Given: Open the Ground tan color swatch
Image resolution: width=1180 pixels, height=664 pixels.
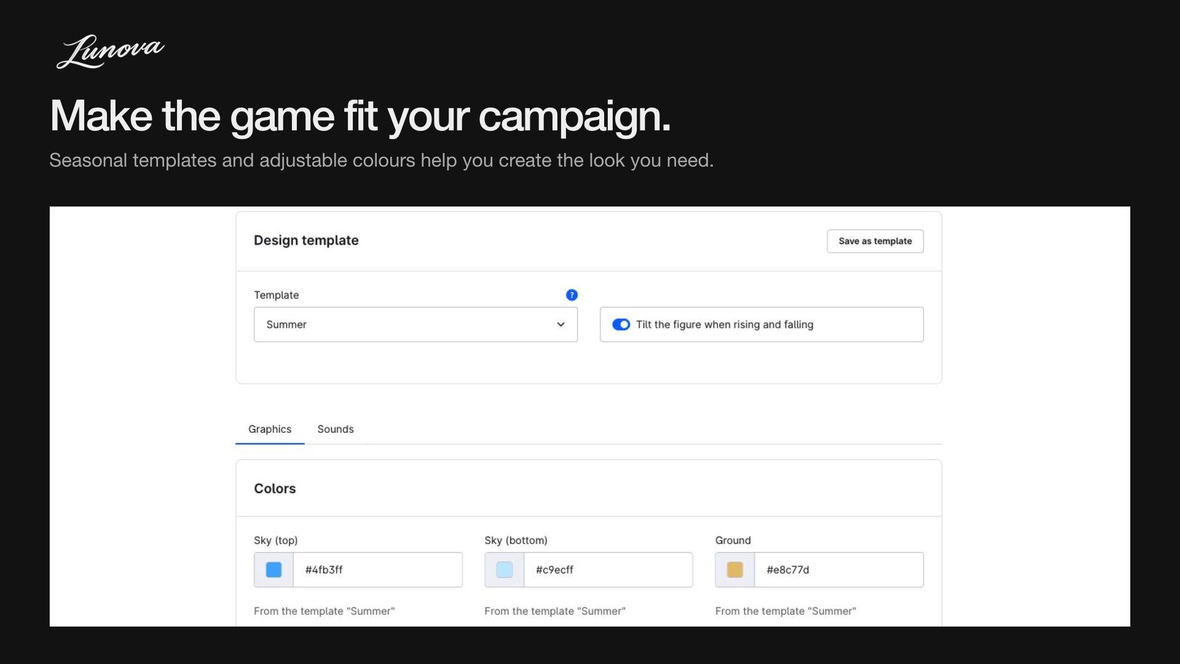Looking at the screenshot, I should pyautogui.click(x=735, y=570).
